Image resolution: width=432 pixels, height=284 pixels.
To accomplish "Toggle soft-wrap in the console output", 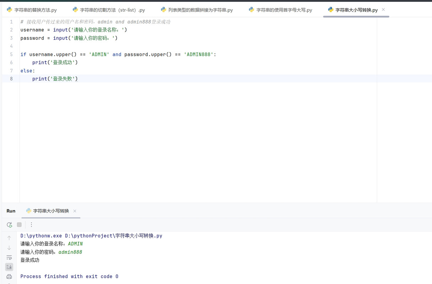I will [x=9, y=257].
